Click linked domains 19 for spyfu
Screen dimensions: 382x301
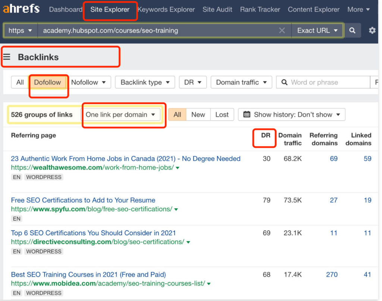tap(367, 200)
